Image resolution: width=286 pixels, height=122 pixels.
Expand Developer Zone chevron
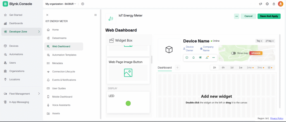click(39, 32)
